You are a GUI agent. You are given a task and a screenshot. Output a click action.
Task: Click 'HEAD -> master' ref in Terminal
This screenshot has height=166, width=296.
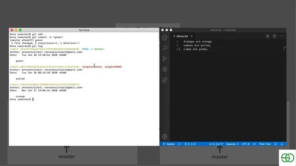click(93, 49)
